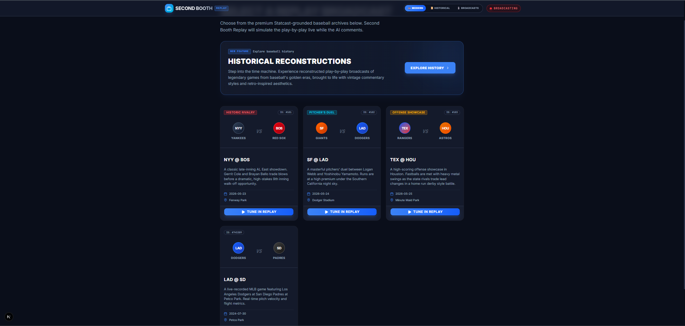Click the BOS Red Sox team badge

[279, 128]
